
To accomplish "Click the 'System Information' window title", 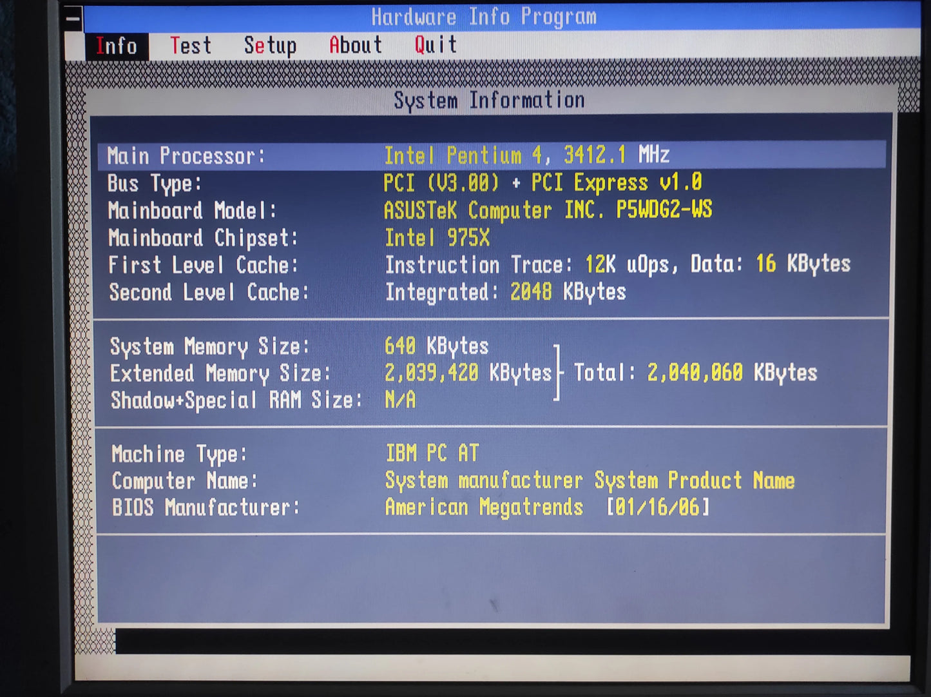I will pyautogui.click(x=489, y=101).
